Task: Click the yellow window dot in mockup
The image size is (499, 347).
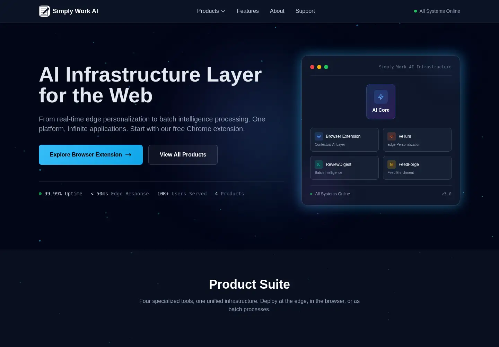Action: (x=319, y=67)
